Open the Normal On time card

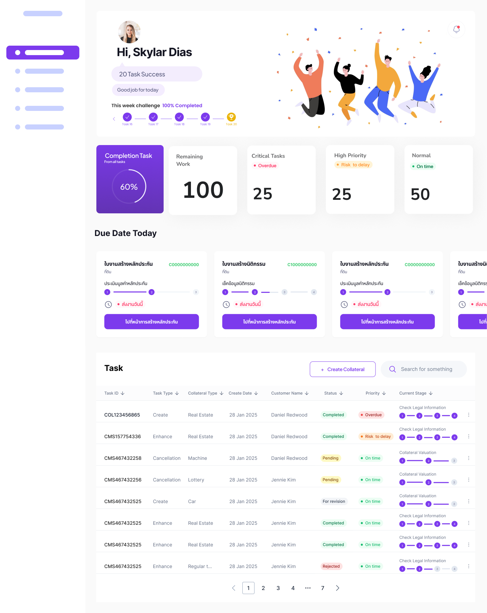[x=439, y=180]
